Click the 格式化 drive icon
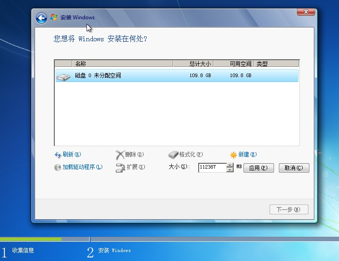This screenshot has width=339, height=261. 173,155
